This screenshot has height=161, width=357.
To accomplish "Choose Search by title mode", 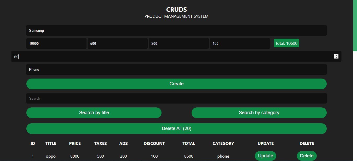I will (94, 113).
